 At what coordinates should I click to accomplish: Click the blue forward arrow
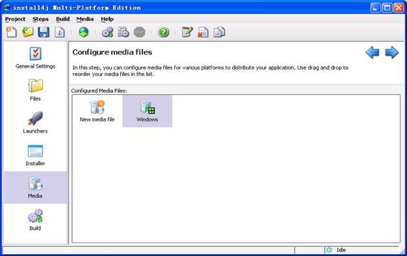coord(391,53)
